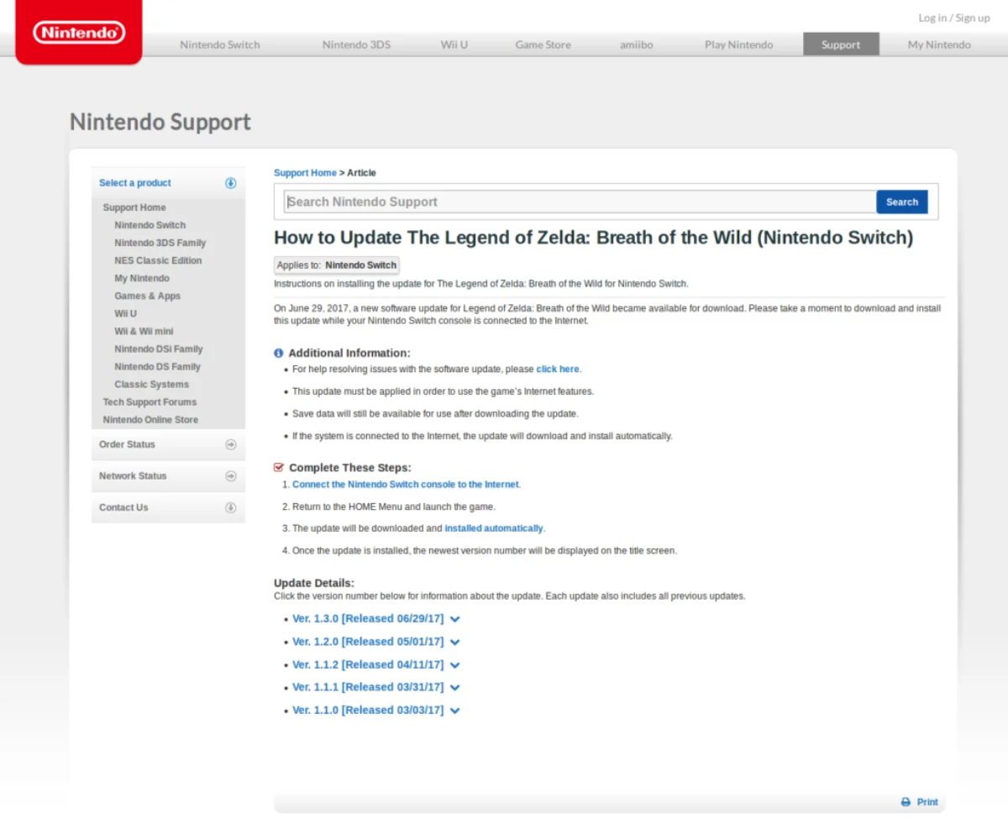1008x829 pixels.
Task: Expand Ver. 1.3.0 update details
Action: click(x=454, y=619)
